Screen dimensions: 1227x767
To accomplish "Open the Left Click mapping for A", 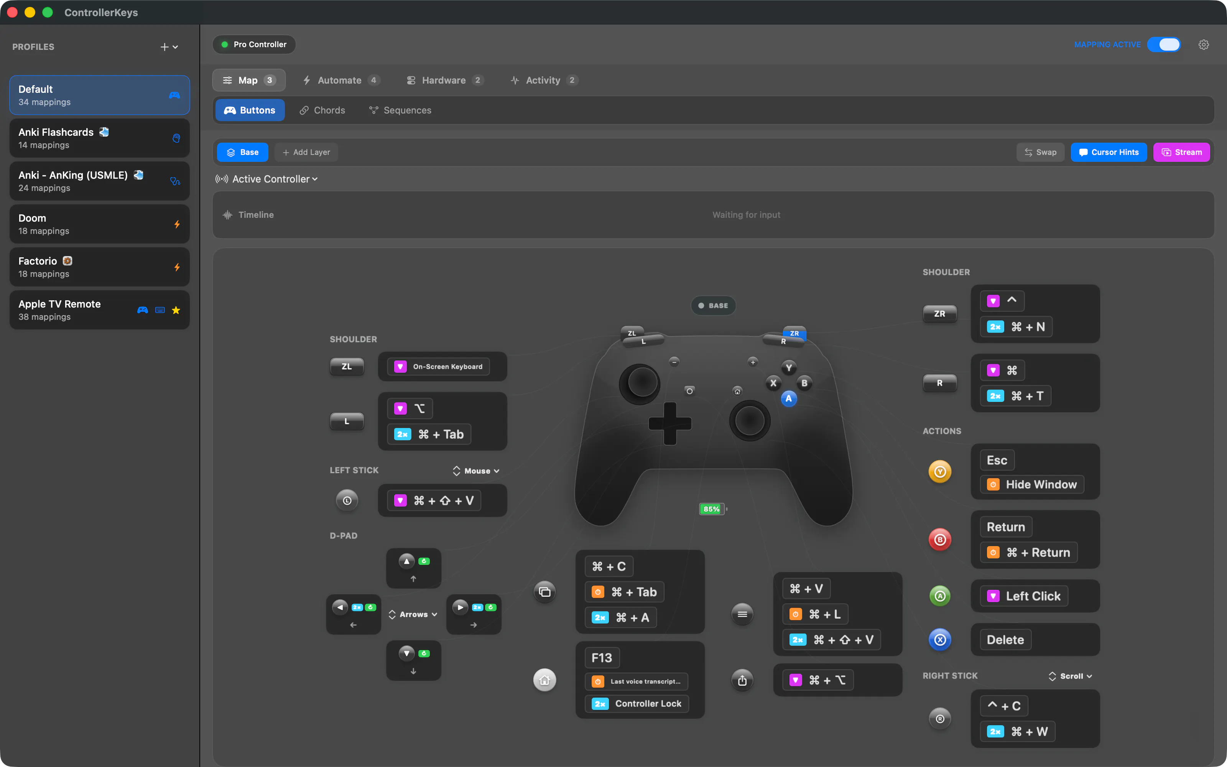I will [x=1024, y=596].
